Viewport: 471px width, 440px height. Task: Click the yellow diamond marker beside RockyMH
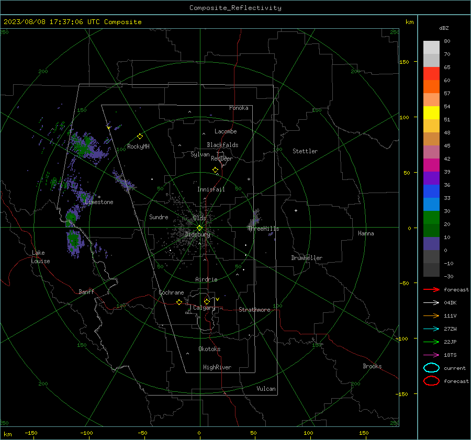coord(140,137)
